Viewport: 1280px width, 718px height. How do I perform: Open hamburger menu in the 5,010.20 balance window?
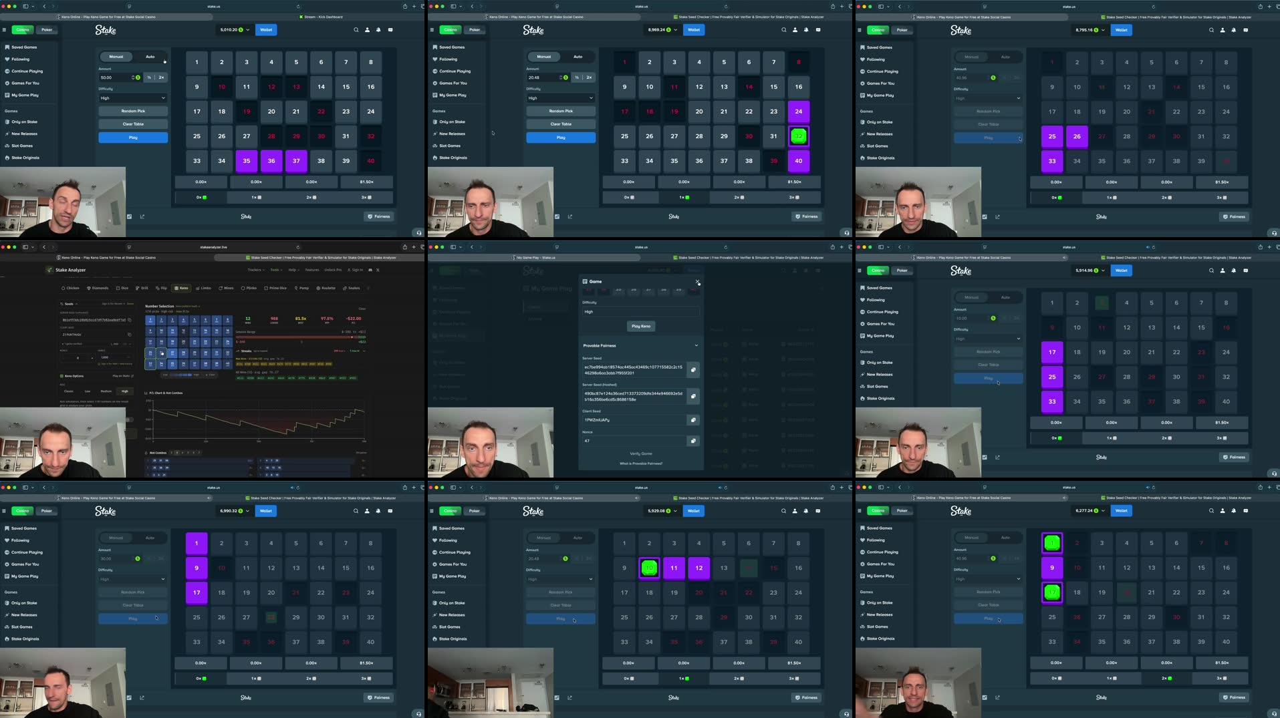pos(4,29)
